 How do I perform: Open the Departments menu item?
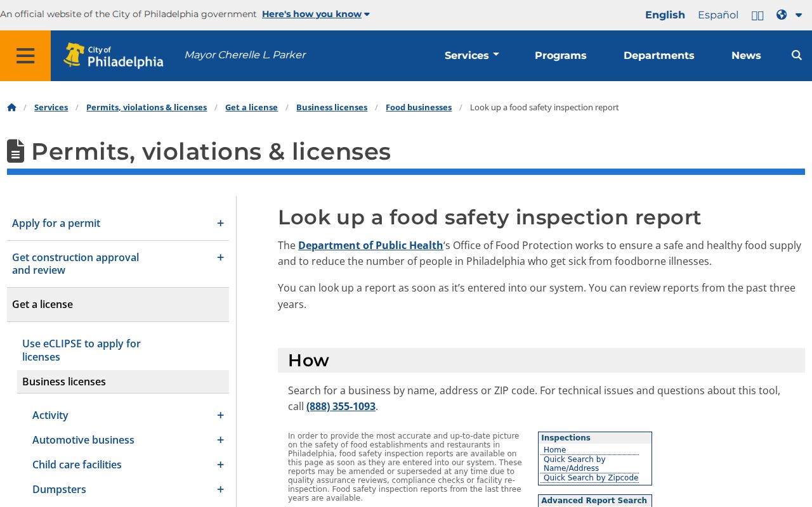pos(658,55)
